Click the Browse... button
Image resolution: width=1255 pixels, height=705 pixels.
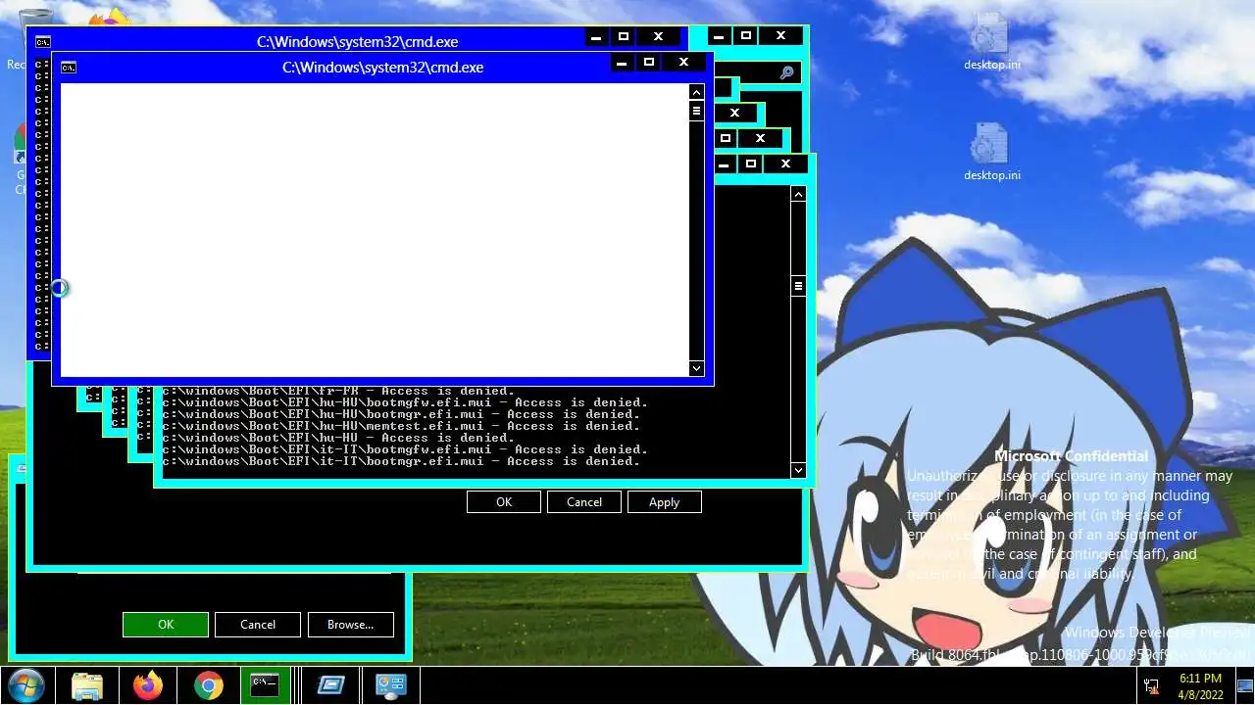(x=350, y=624)
